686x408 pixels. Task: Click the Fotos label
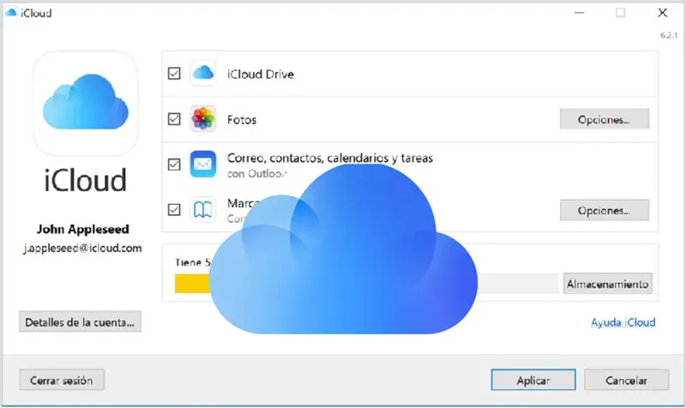(242, 120)
